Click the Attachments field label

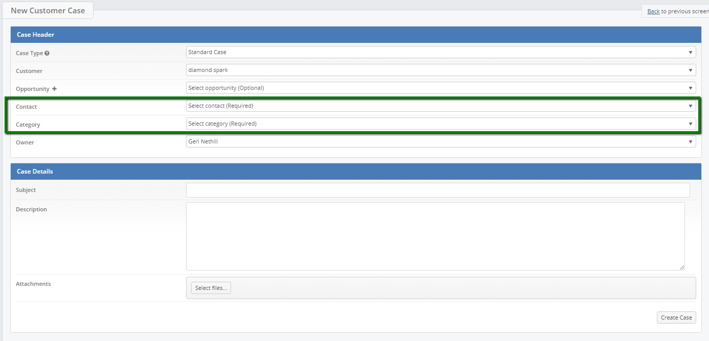click(33, 284)
